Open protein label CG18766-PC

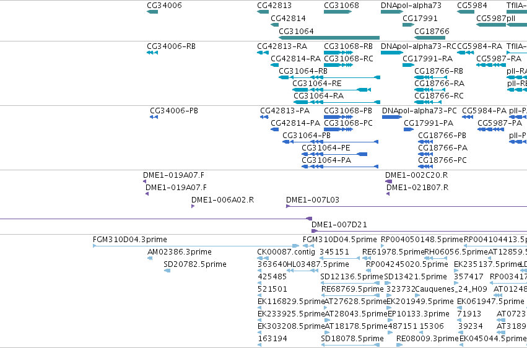pyautogui.click(x=442, y=160)
